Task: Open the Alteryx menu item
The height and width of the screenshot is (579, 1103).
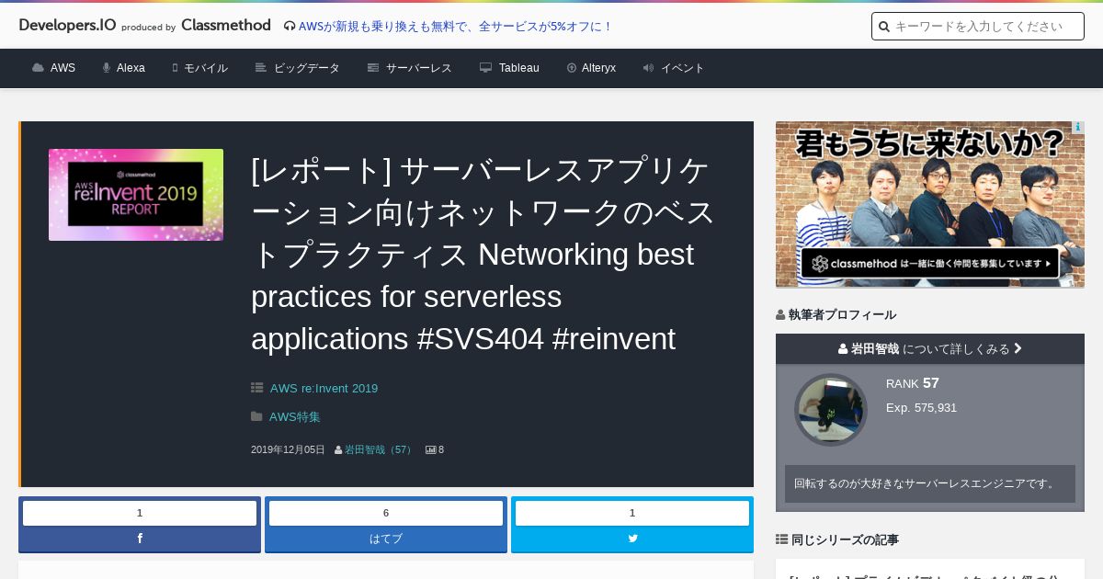Action: pyautogui.click(x=598, y=68)
